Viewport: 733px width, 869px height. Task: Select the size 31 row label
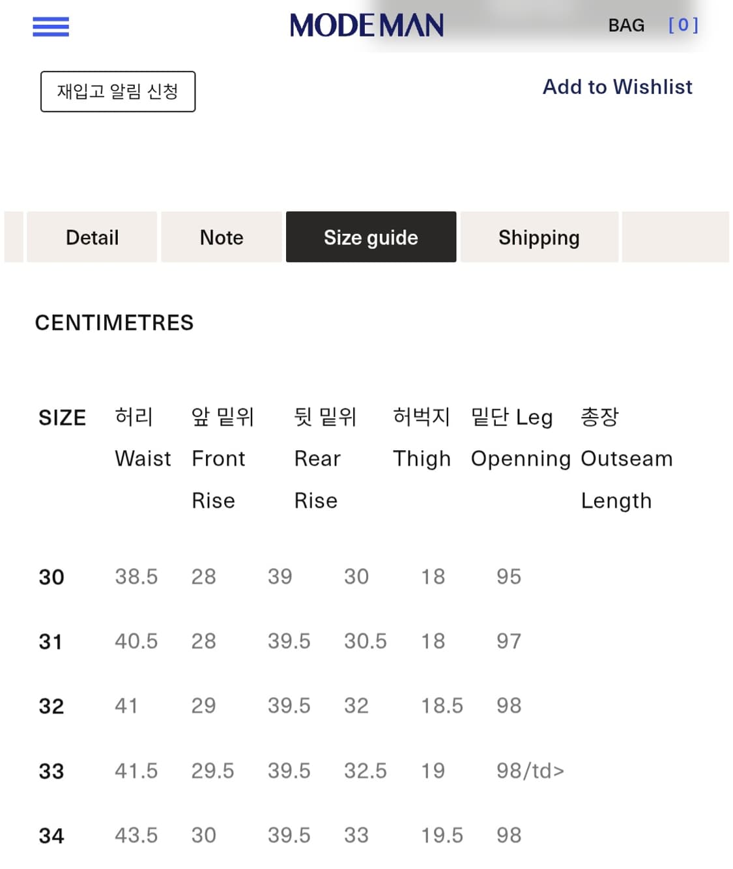point(51,642)
